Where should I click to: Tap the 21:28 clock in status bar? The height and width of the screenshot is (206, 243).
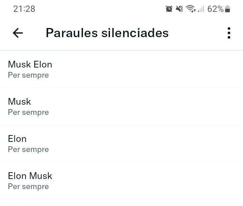(x=24, y=9)
